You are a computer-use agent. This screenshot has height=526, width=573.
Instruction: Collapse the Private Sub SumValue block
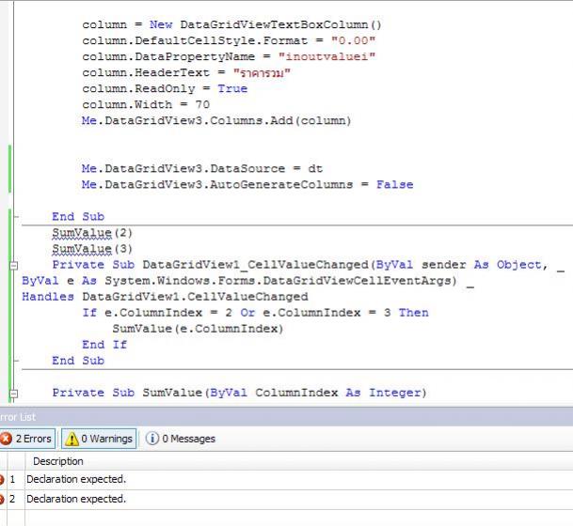click(13, 394)
